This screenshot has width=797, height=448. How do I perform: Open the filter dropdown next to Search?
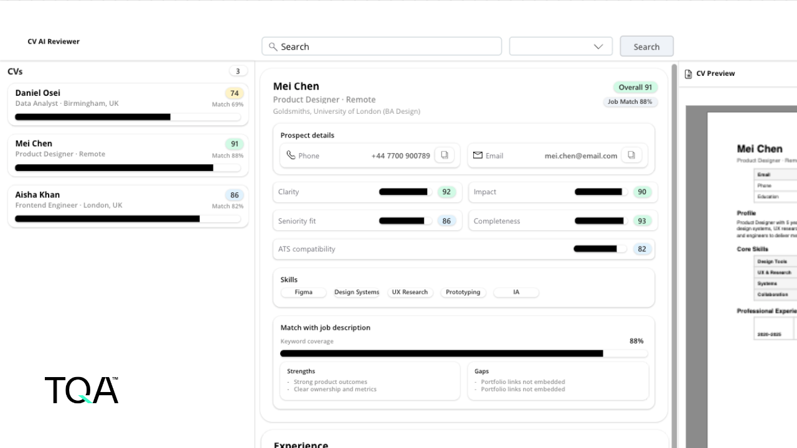pos(561,47)
